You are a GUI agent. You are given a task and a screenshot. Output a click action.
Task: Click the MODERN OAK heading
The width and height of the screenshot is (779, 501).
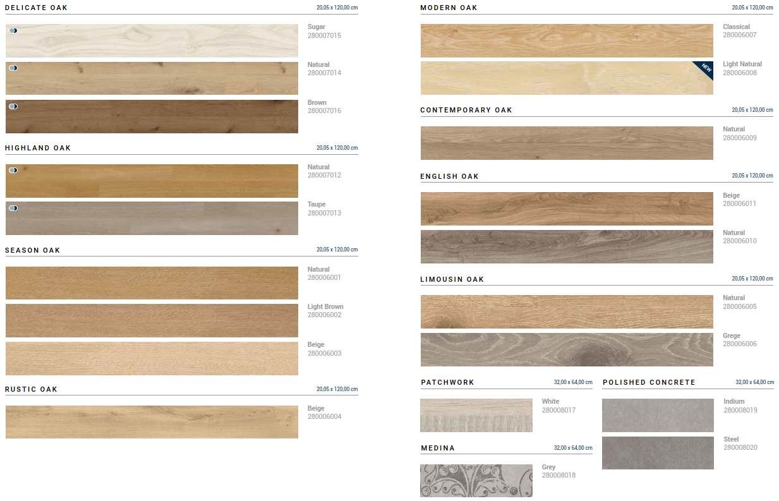pos(449,8)
